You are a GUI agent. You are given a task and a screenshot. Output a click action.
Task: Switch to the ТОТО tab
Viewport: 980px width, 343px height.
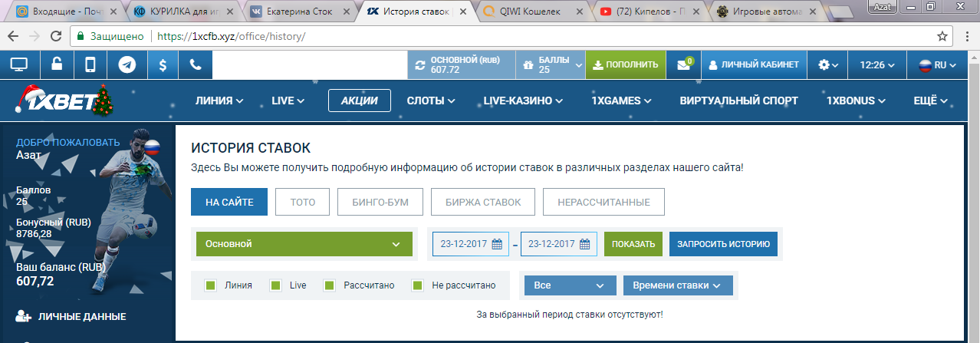point(302,203)
